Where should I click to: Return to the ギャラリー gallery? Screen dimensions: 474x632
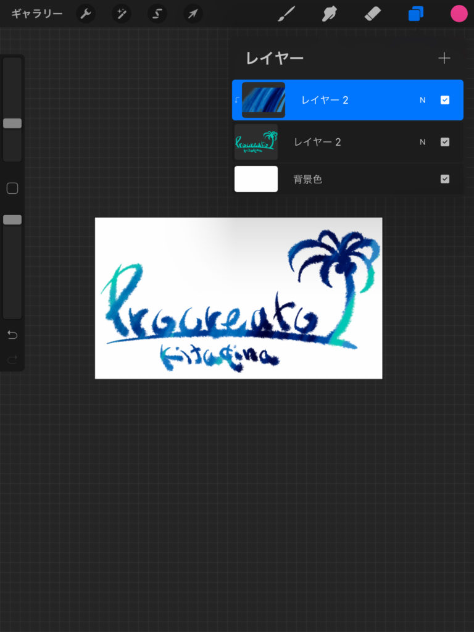[x=36, y=14]
